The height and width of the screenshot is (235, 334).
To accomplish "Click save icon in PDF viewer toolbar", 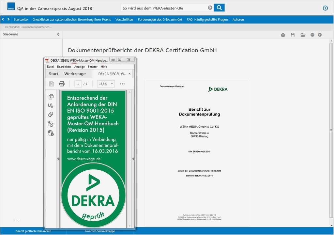I will [51, 84].
